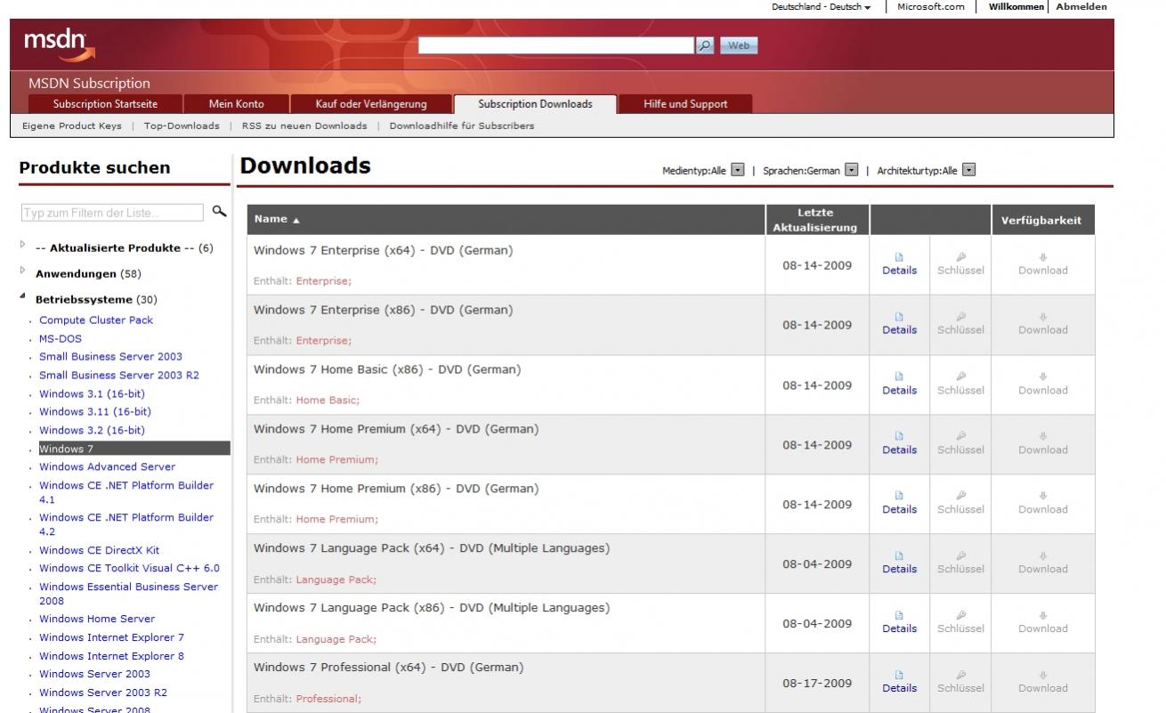Click Schlüssel for Windows 7 Enterprise (x64)
This screenshot has width=1166, height=713.
[x=960, y=264]
